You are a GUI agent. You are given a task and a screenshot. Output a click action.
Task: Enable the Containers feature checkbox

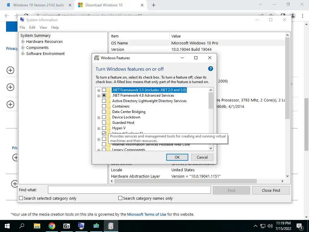point(104,106)
